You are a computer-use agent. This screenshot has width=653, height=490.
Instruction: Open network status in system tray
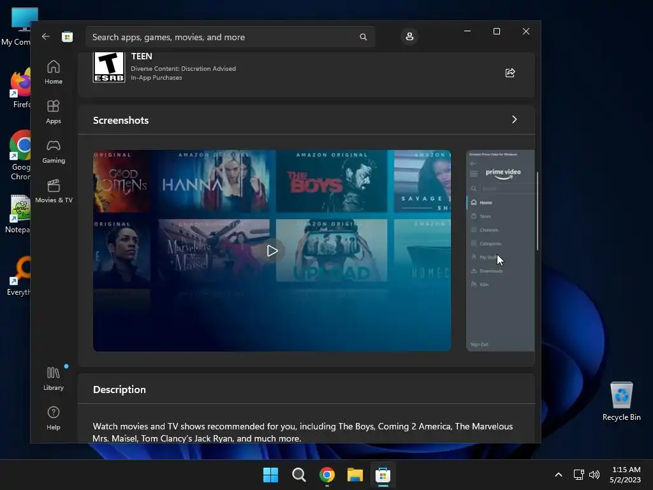[x=578, y=475]
